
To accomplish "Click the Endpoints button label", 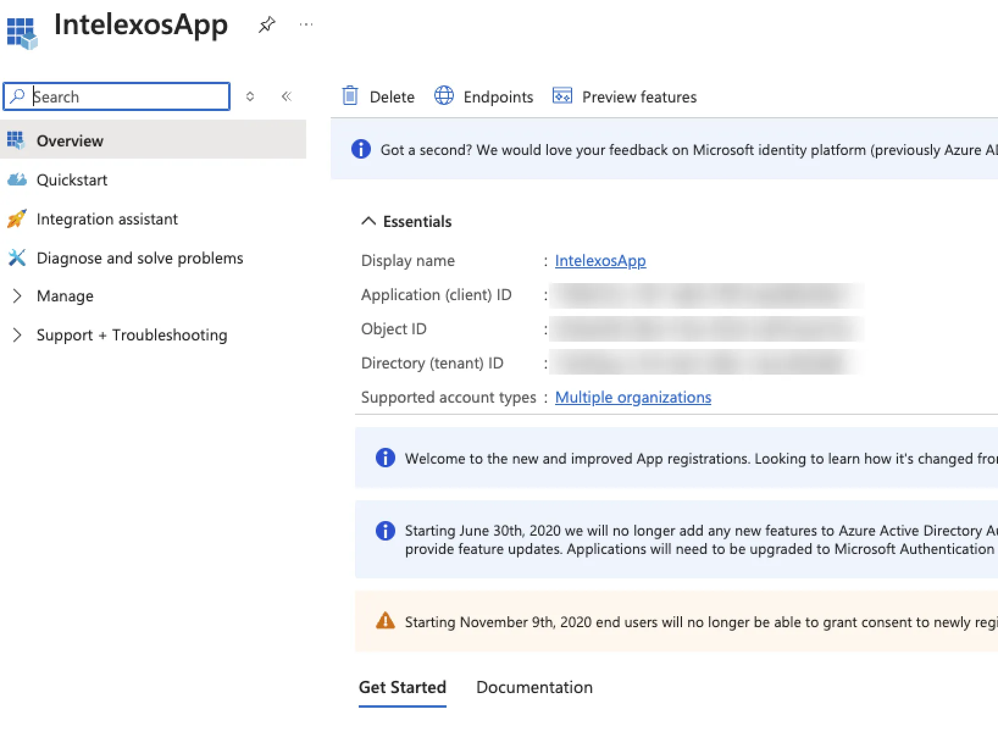I will 498,97.
